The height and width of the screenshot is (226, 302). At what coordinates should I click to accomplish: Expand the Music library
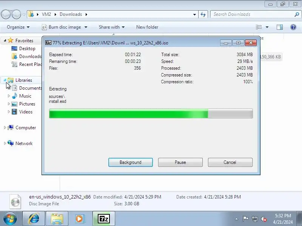9,96
